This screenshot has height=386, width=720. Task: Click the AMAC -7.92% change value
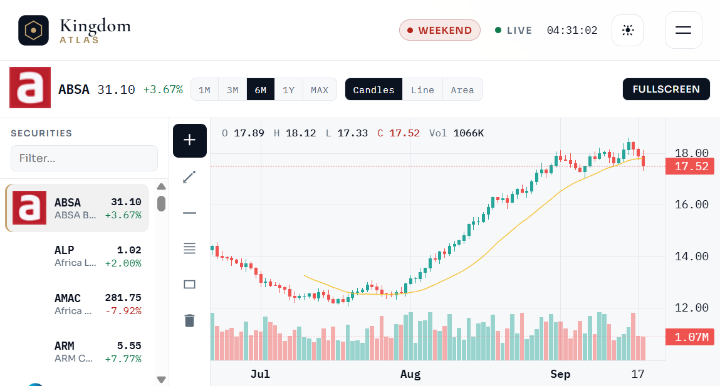click(123, 311)
